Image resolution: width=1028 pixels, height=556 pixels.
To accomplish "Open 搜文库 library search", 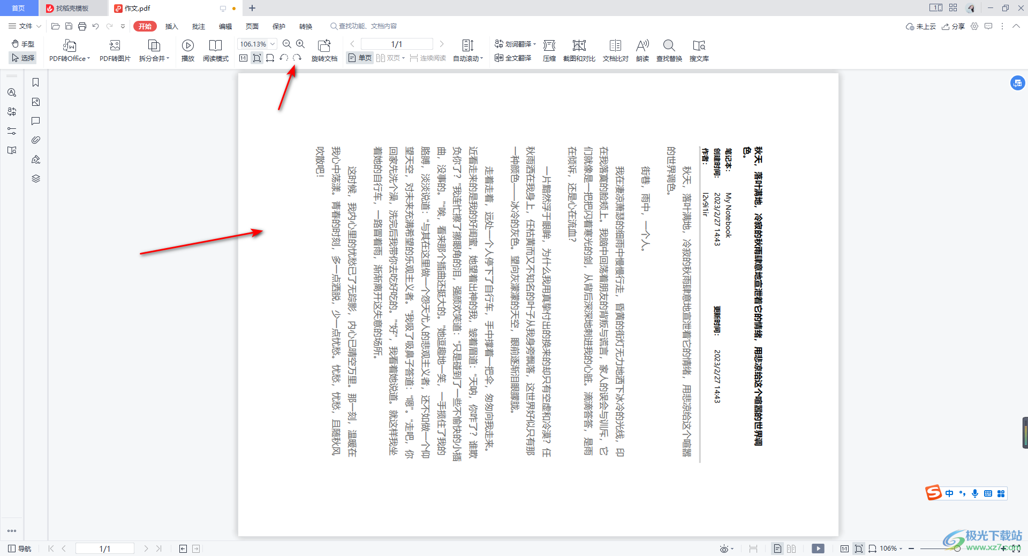I will tap(699, 51).
